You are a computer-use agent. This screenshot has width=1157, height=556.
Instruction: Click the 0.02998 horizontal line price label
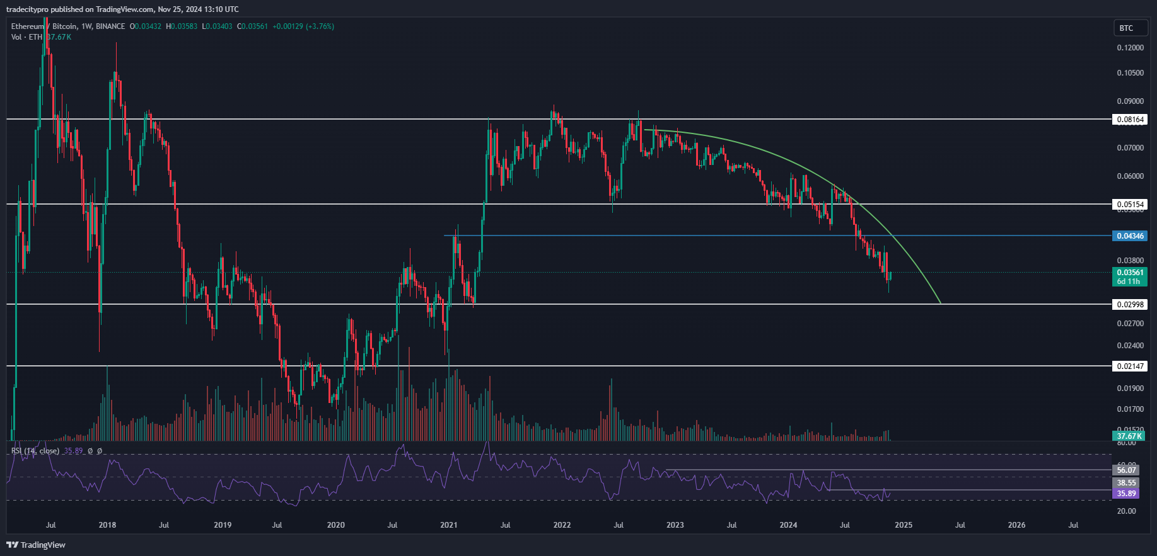[1131, 304]
